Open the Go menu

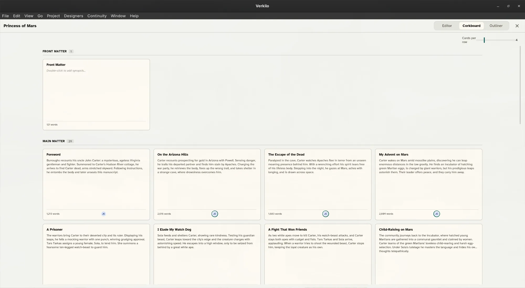[x=40, y=16]
